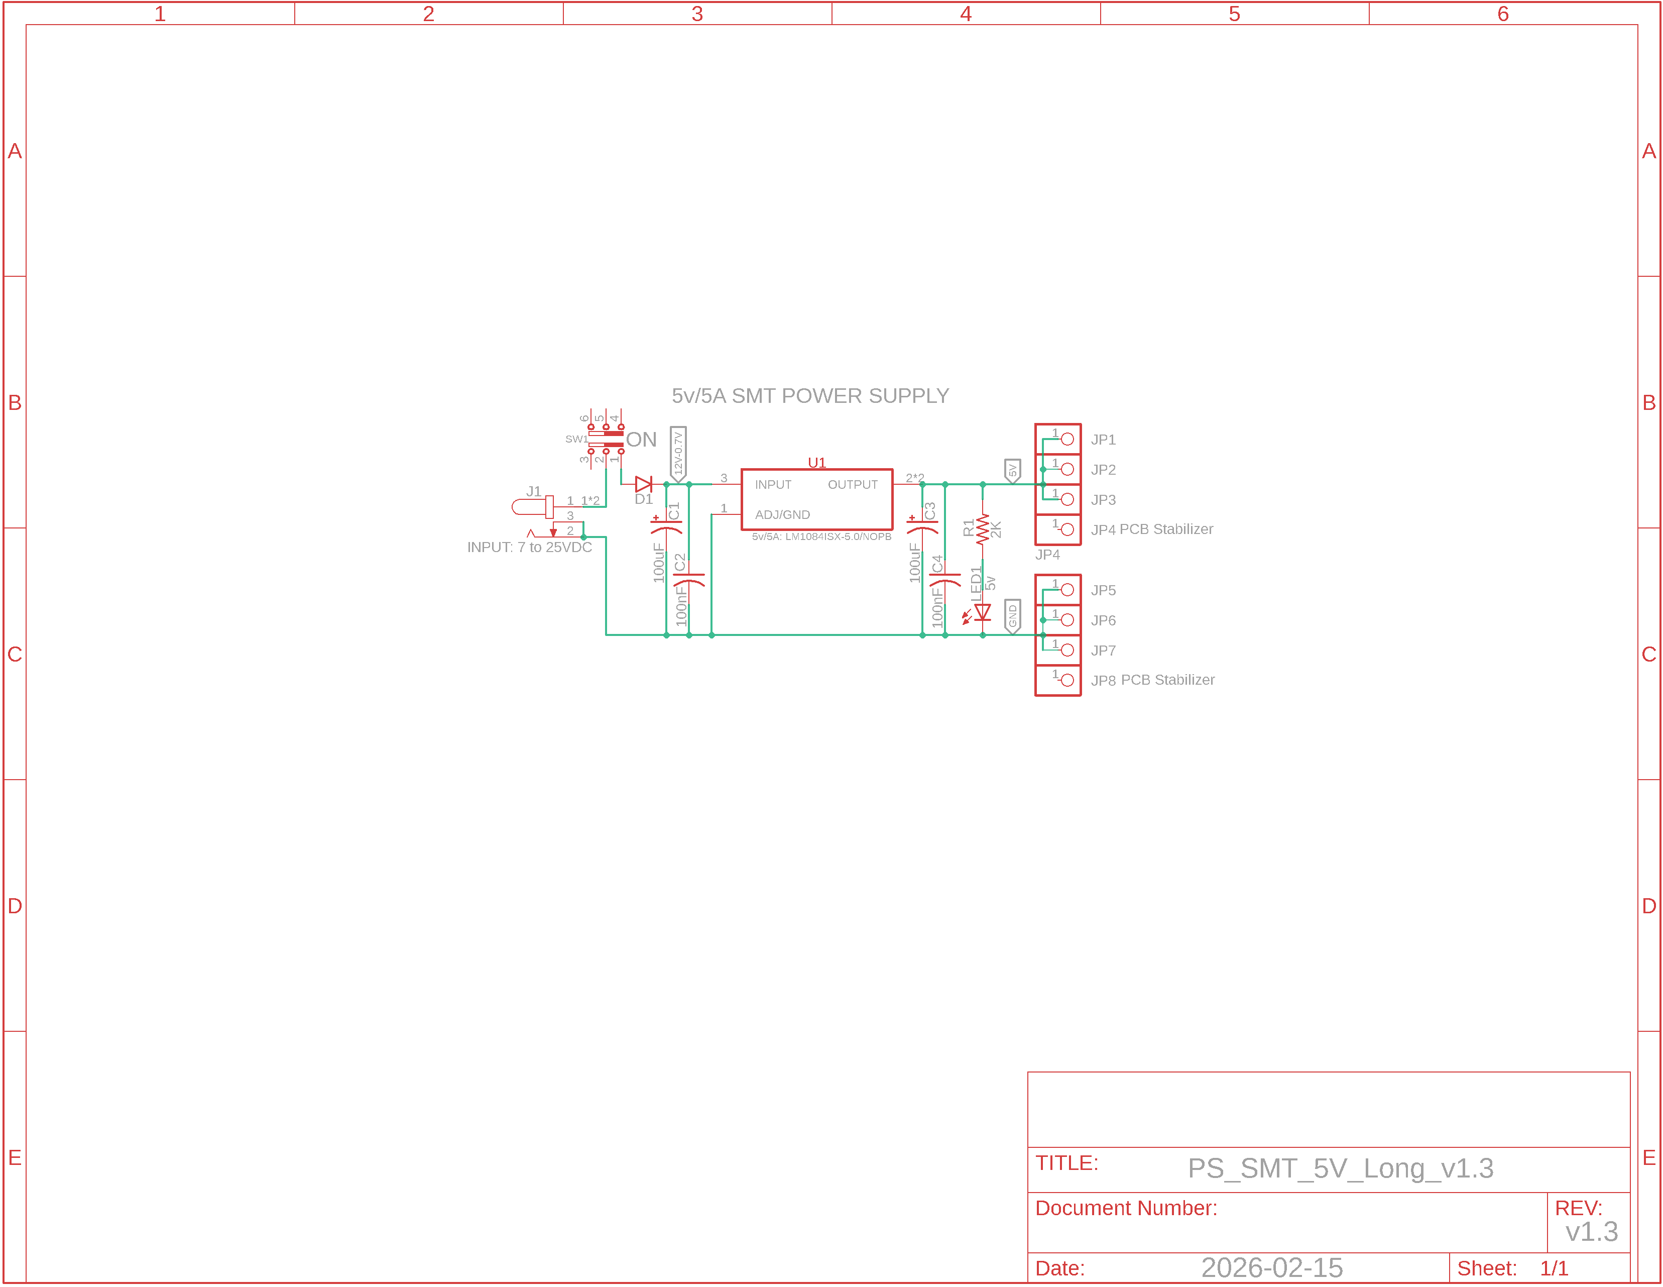Select the GND net label flag
This screenshot has height=1287, width=1663.
click(1012, 616)
